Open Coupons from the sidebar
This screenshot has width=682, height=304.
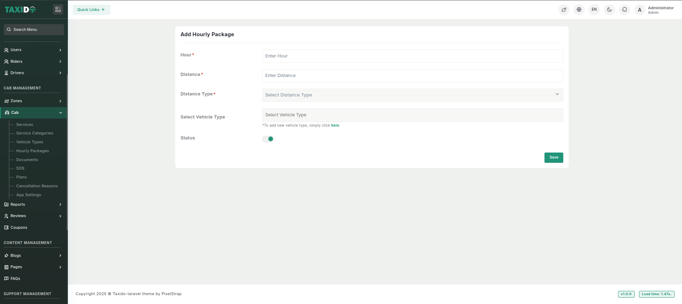coord(19,227)
